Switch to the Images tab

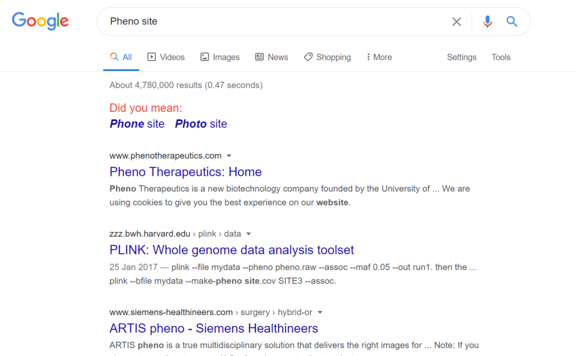pyautogui.click(x=220, y=57)
